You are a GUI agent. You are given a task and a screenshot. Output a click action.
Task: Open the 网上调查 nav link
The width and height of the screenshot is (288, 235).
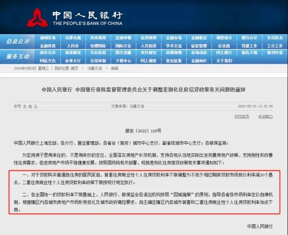[x=148, y=61]
